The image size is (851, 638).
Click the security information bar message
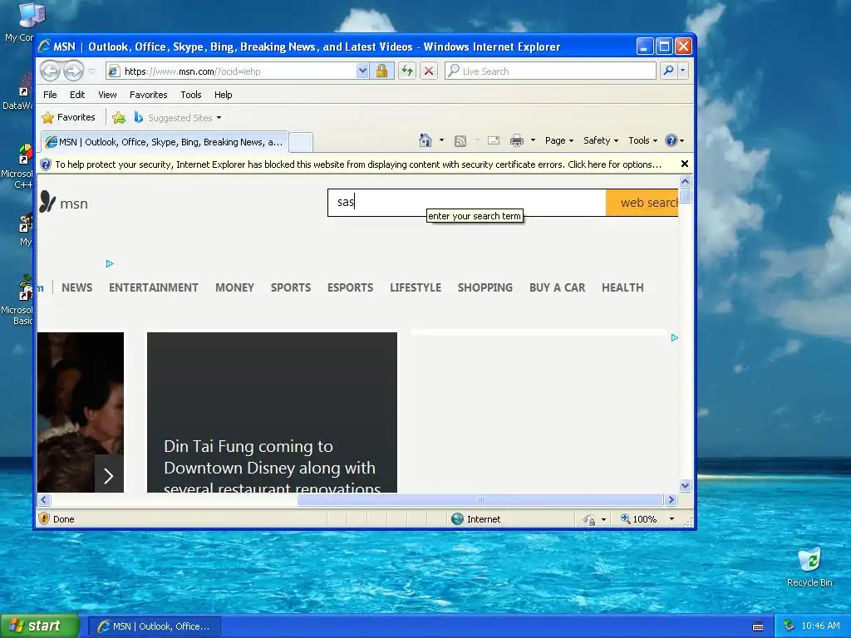[358, 164]
